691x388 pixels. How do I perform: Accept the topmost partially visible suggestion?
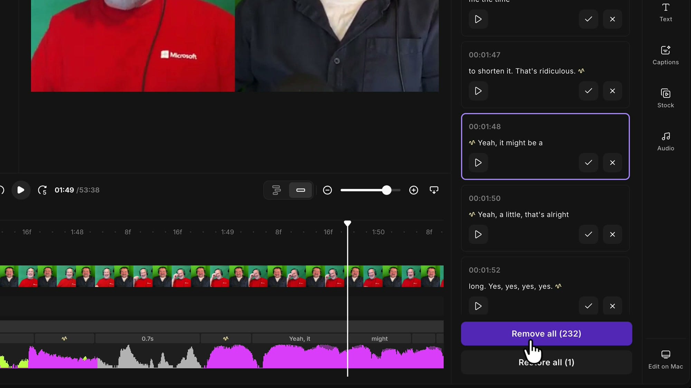tap(588, 19)
